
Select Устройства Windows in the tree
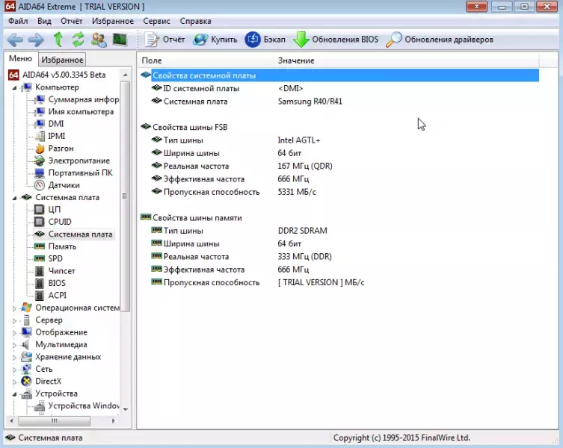coord(77,405)
